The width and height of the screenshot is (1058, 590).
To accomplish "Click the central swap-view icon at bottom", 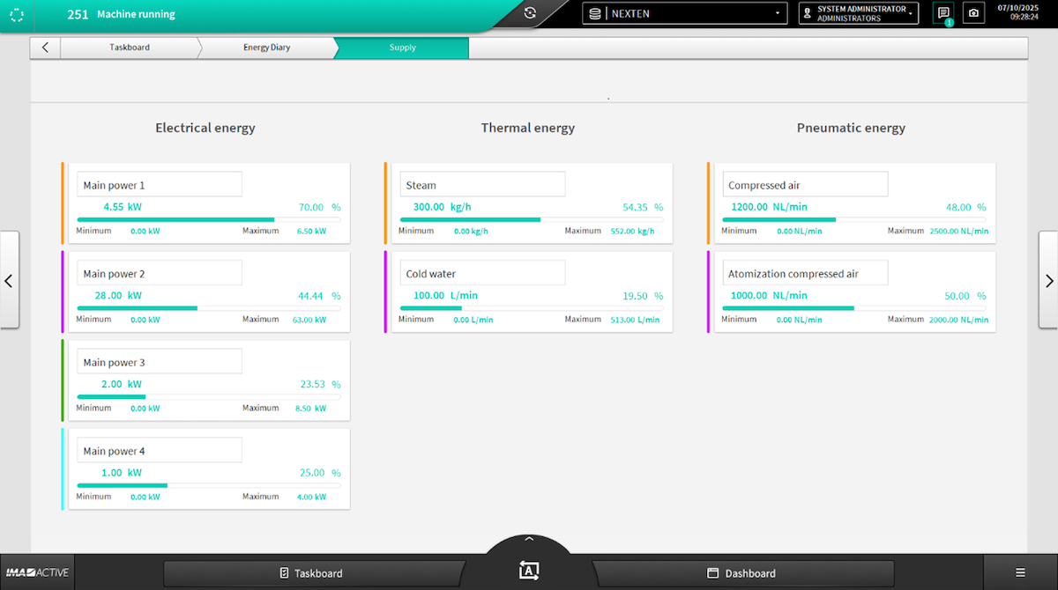I will [x=529, y=570].
